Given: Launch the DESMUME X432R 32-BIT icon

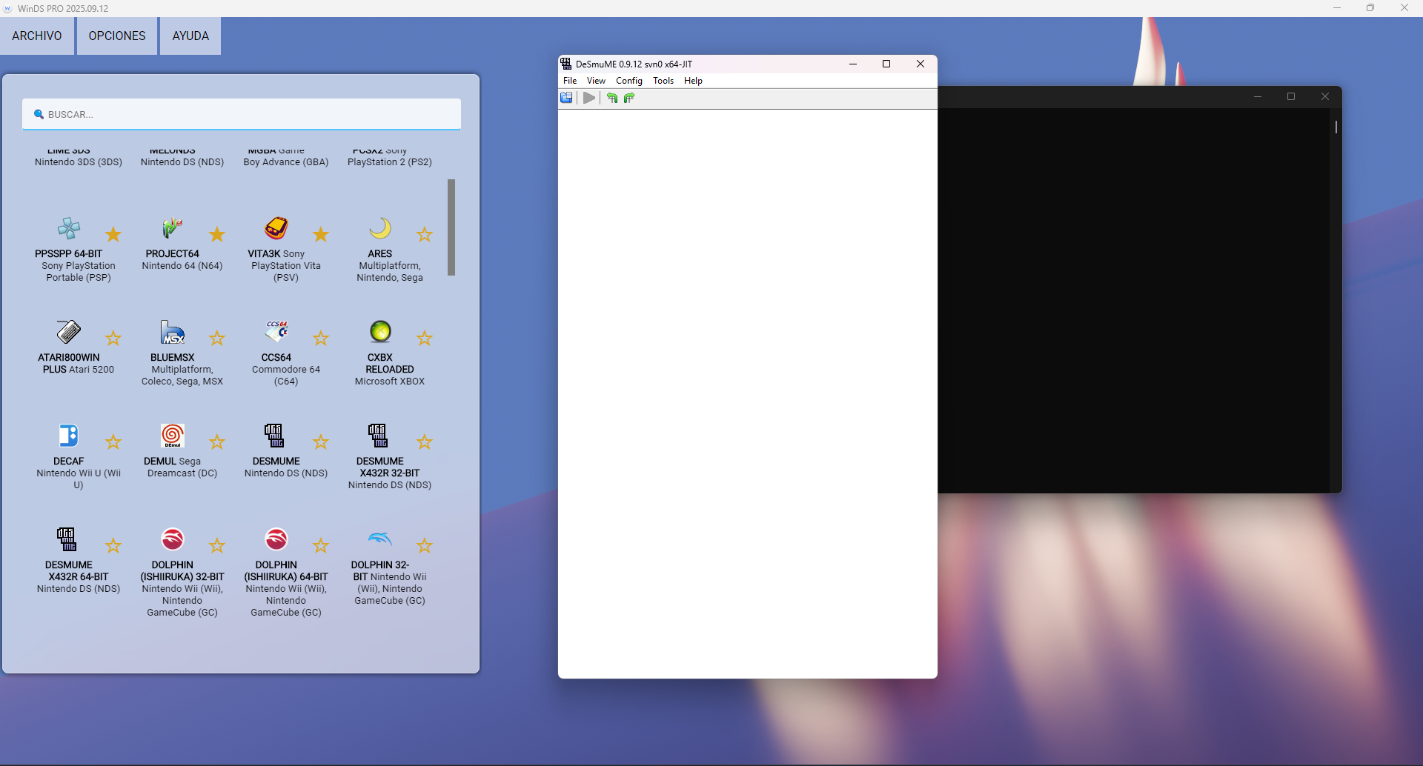Looking at the screenshot, I should 378,436.
